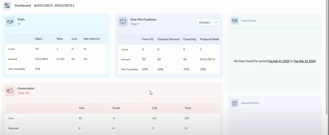Viewport: 329px width, 135px height.
Task: Click the Conversation megaphone icon
Action: click(10, 91)
